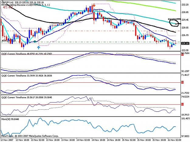Click price scale value 223.95
The height and width of the screenshot is (142, 190).
[185, 50]
